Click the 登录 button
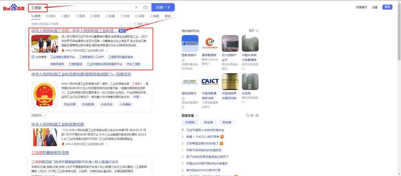The height and width of the screenshot is (176, 401). click(387, 7)
